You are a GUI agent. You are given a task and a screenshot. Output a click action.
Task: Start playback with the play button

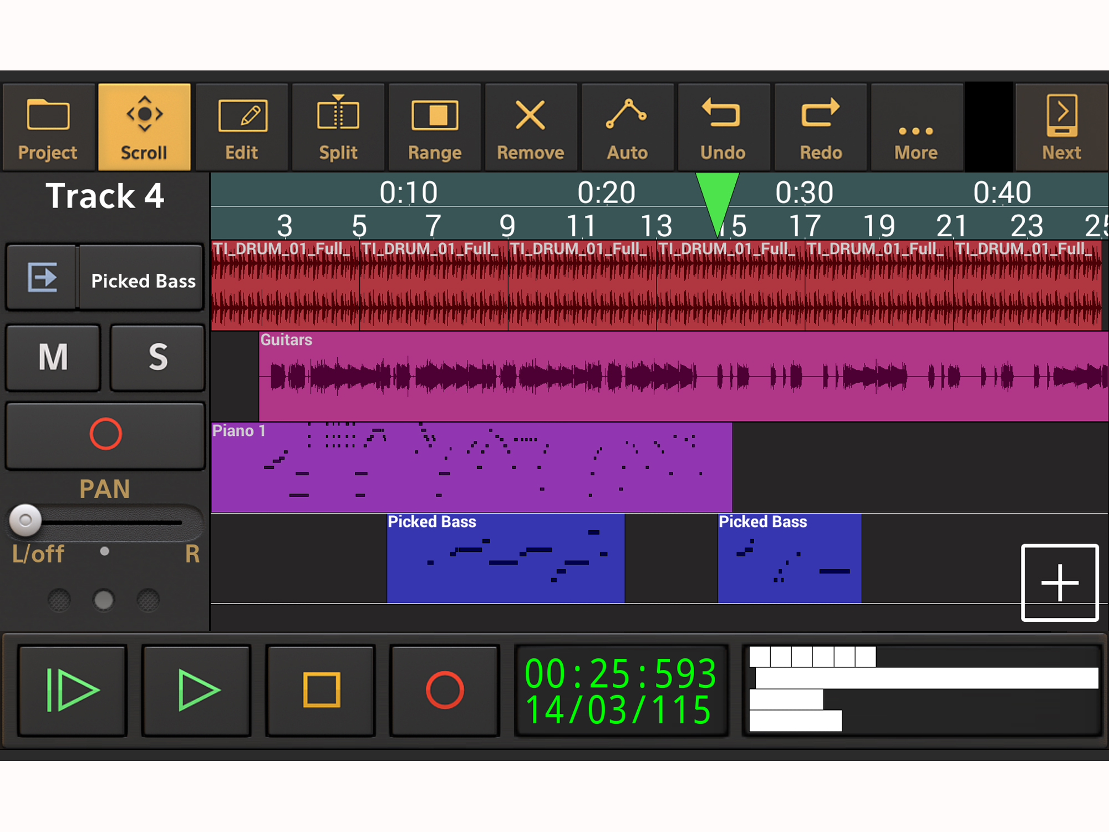coord(197,691)
